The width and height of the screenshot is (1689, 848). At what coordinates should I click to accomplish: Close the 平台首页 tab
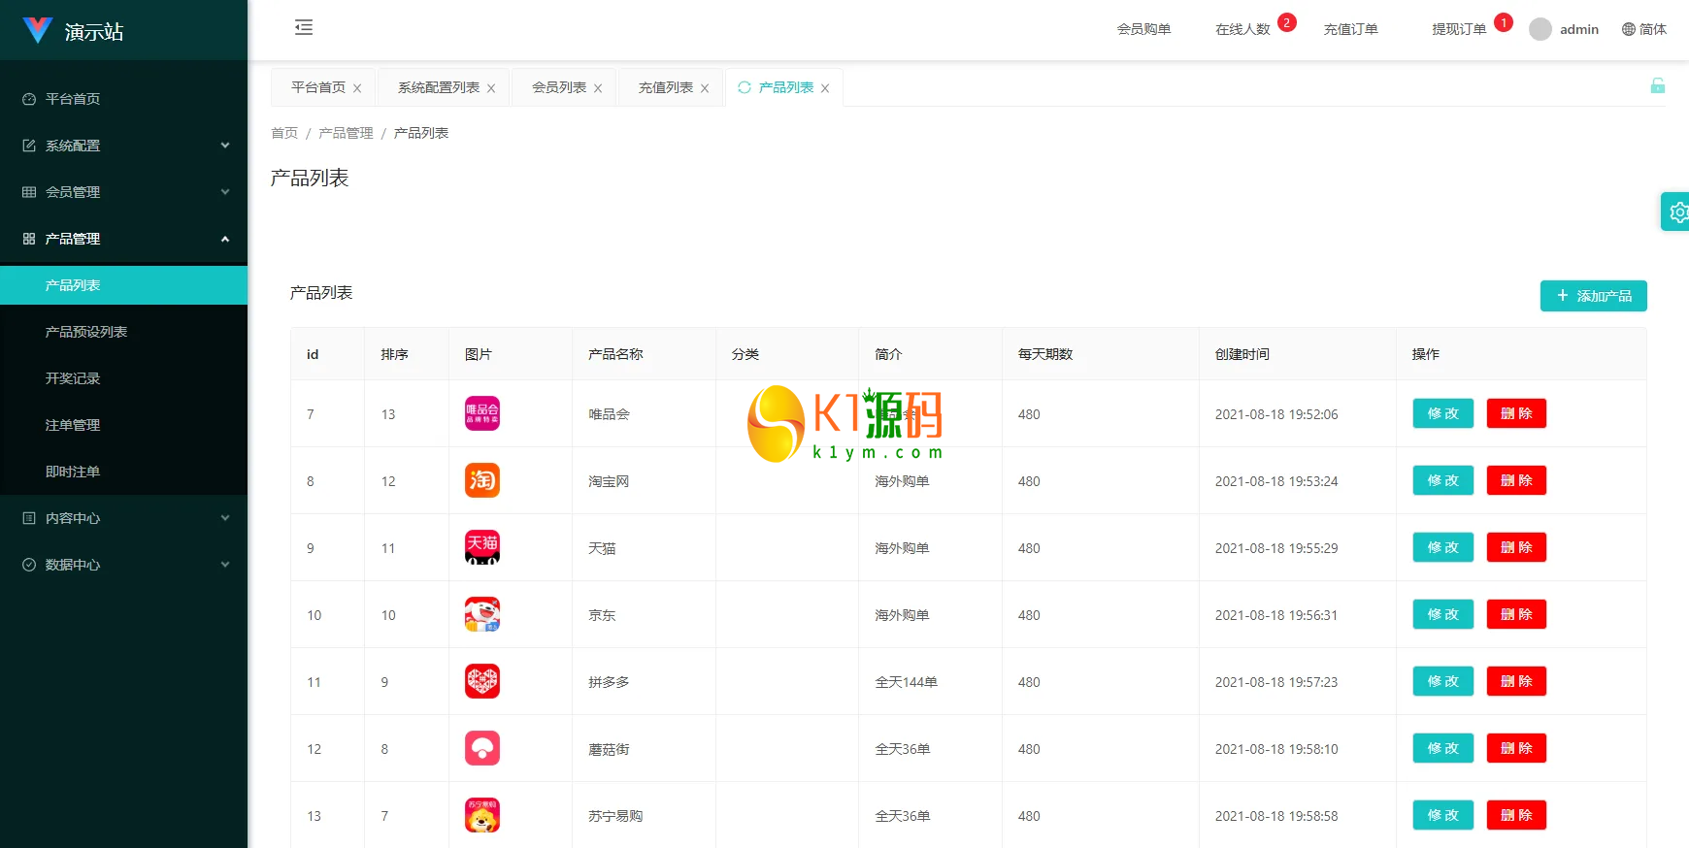(357, 88)
